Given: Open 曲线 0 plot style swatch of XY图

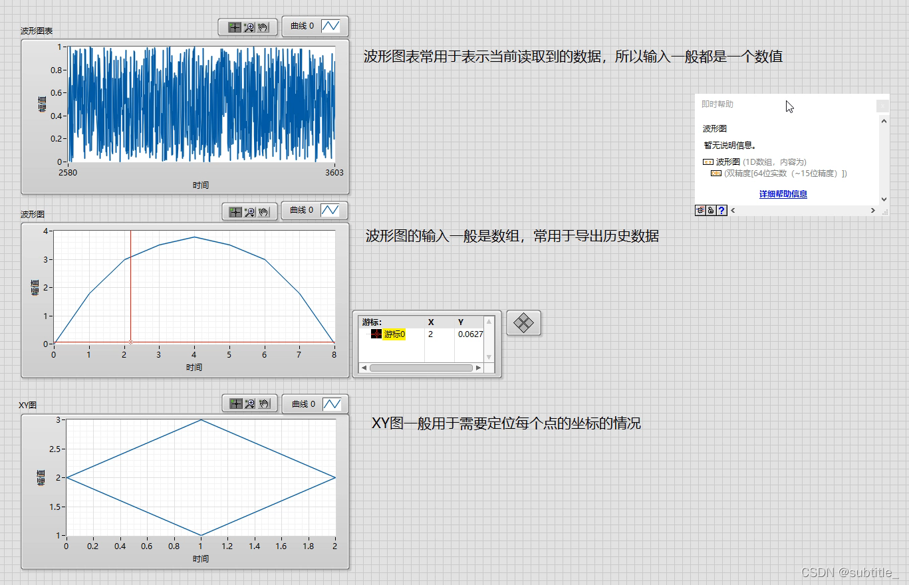Looking at the screenshot, I should coord(331,404).
